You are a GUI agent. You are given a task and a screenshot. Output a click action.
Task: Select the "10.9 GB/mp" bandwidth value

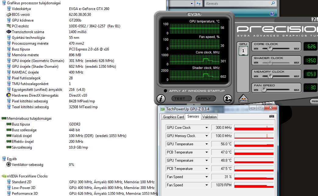pyautogui.click(x=79, y=147)
